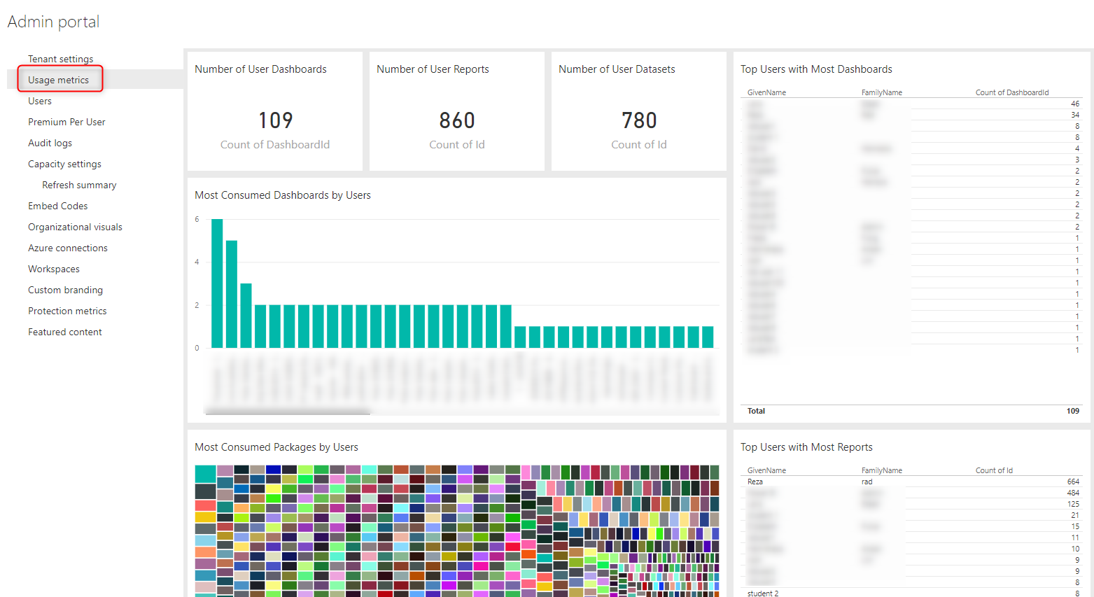The width and height of the screenshot is (1094, 597).
Task: Open Azure connections
Action: tap(68, 248)
